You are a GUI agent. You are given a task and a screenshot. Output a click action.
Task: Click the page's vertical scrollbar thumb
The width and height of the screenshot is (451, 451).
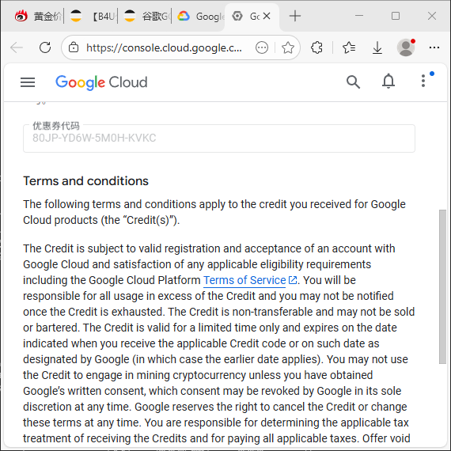(x=442, y=286)
